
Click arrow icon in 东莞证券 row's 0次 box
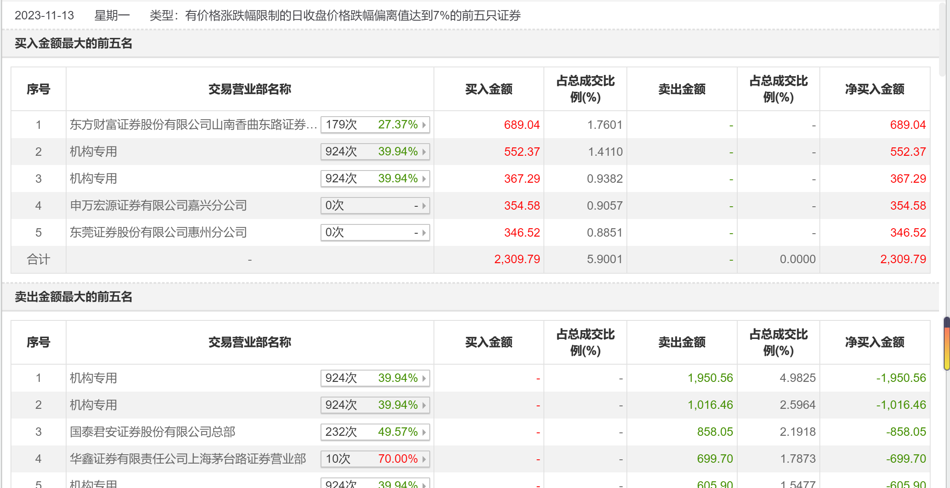(424, 233)
